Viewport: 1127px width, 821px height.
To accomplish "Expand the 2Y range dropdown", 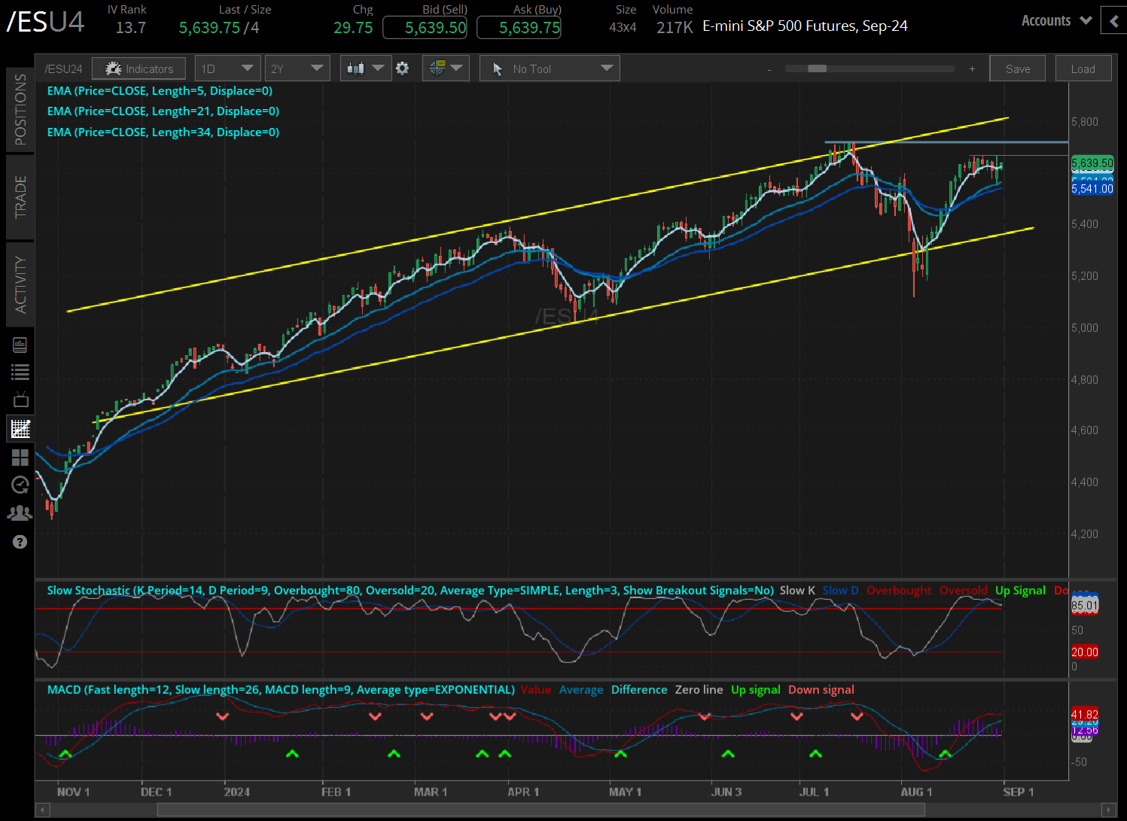I will (297, 68).
